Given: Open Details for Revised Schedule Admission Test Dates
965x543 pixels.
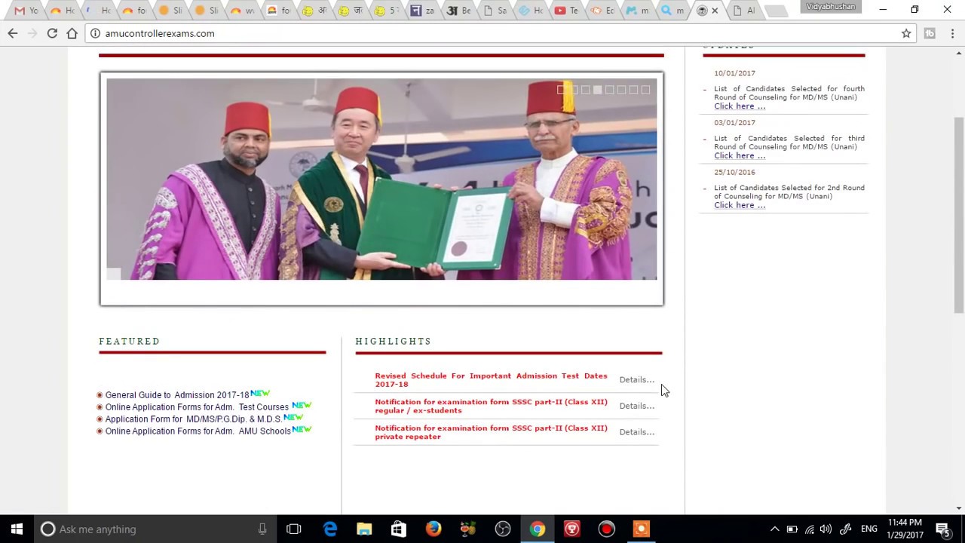Looking at the screenshot, I should [x=636, y=379].
